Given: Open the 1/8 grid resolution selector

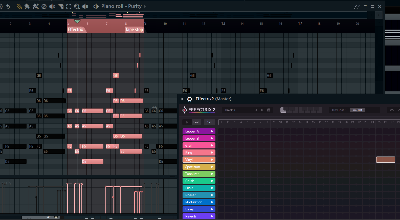Looking at the screenshot, I should point(210,122).
